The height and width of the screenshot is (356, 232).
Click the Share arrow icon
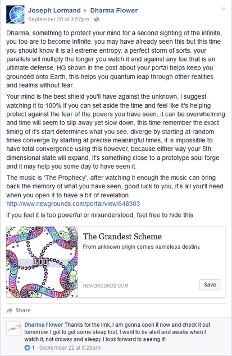pos(10,311)
